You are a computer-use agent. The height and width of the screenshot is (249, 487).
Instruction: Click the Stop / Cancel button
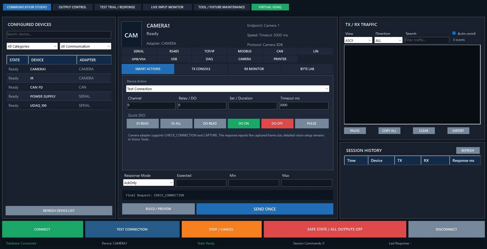[x=221, y=229]
